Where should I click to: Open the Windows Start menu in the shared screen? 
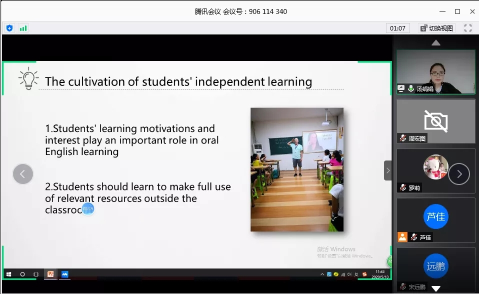pyautogui.click(x=8, y=274)
